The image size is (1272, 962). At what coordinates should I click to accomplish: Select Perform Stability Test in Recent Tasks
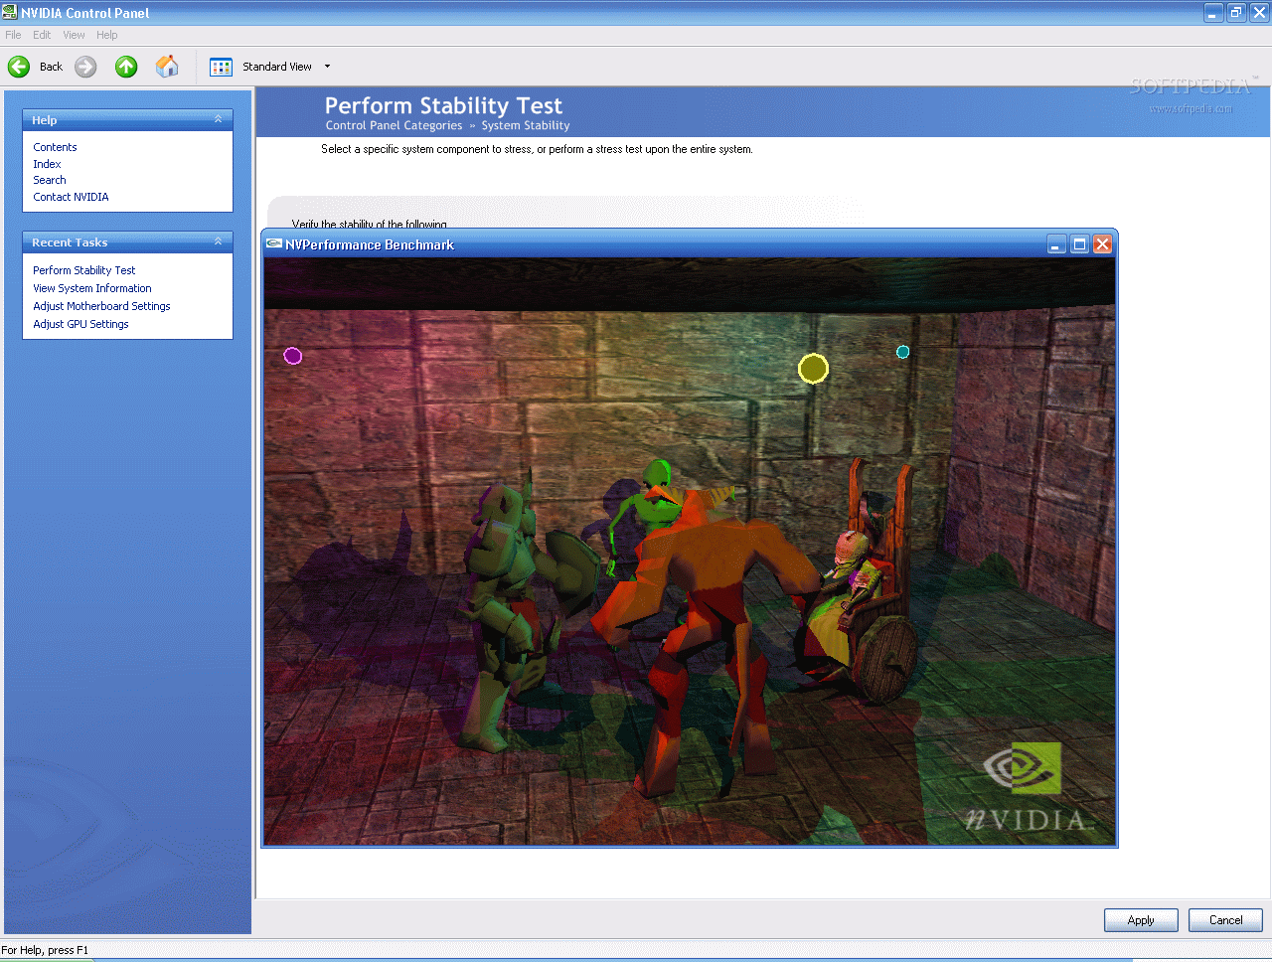pyautogui.click(x=83, y=270)
